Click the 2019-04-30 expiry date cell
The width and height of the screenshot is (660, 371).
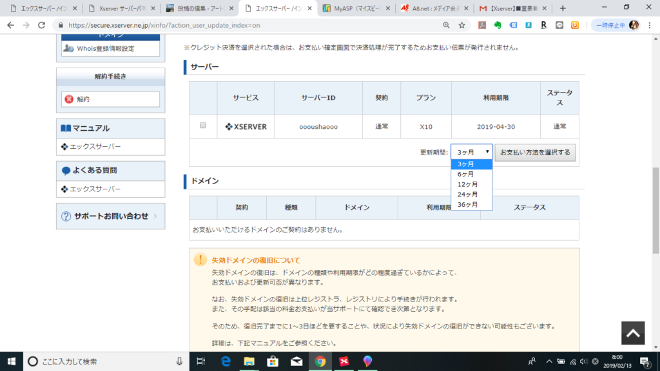coord(496,127)
